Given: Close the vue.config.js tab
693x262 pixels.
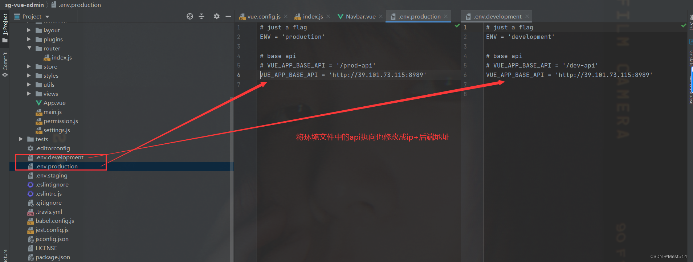Looking at the screenshot, I should (x=286, y=16).
